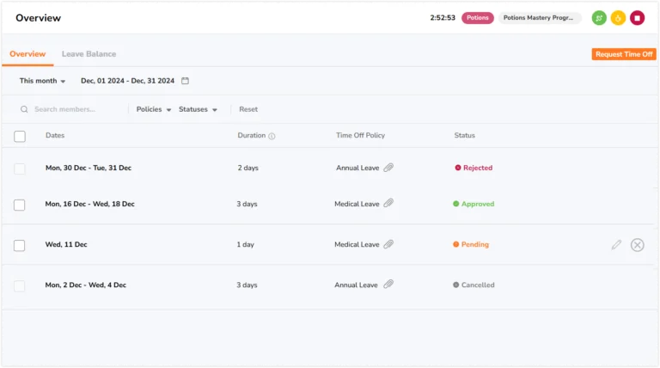Click the Duration column header
660x368 pixels.
coord(251,135)
